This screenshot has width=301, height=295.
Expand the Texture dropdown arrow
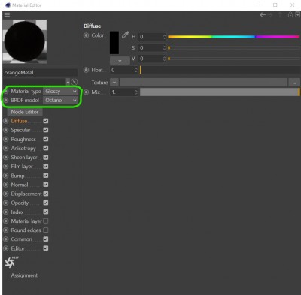[x=114, y=82]
